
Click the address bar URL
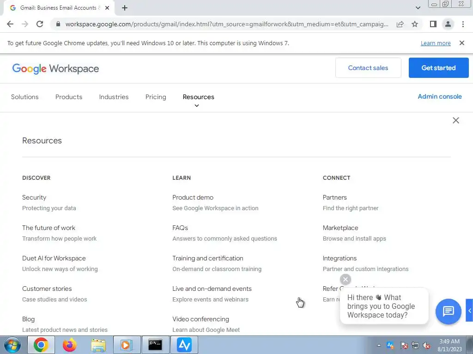(x=227, y=24)
